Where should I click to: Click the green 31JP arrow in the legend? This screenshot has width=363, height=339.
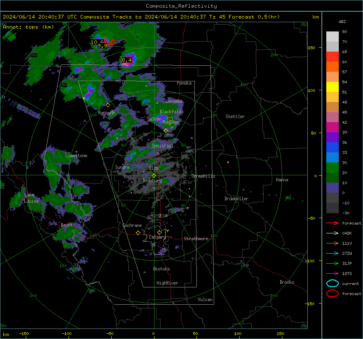(x=332, y=263)
